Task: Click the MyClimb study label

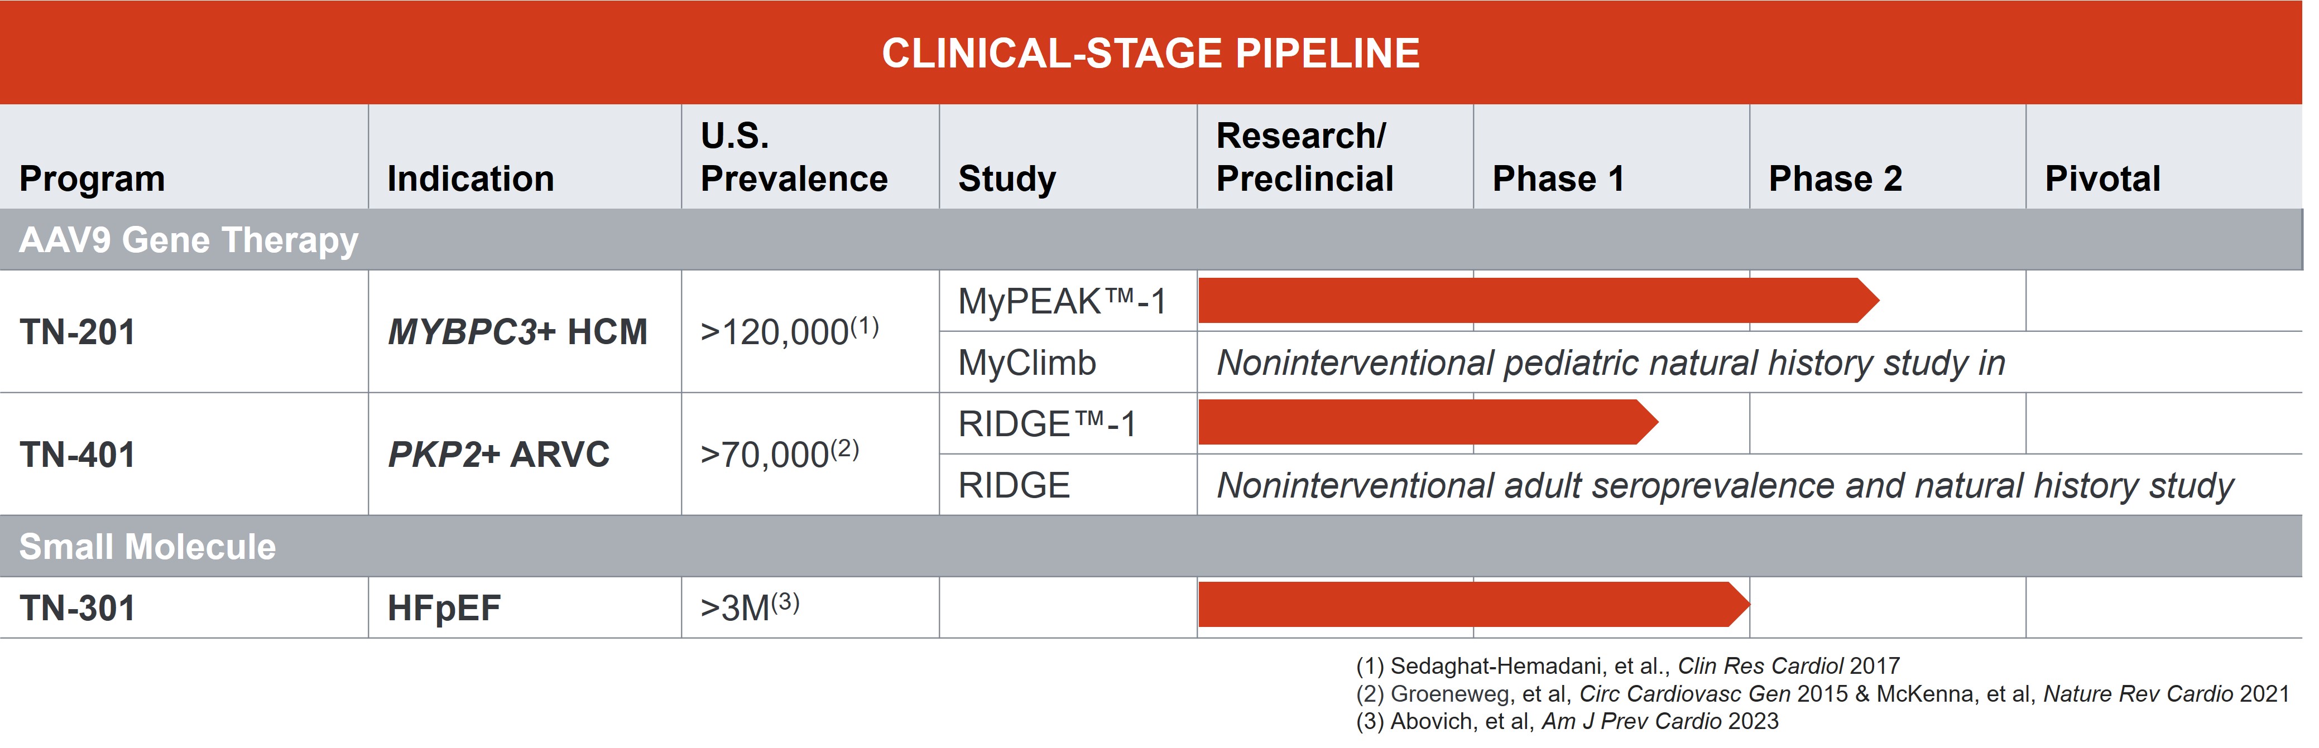Action: (x=1027, y=363)
